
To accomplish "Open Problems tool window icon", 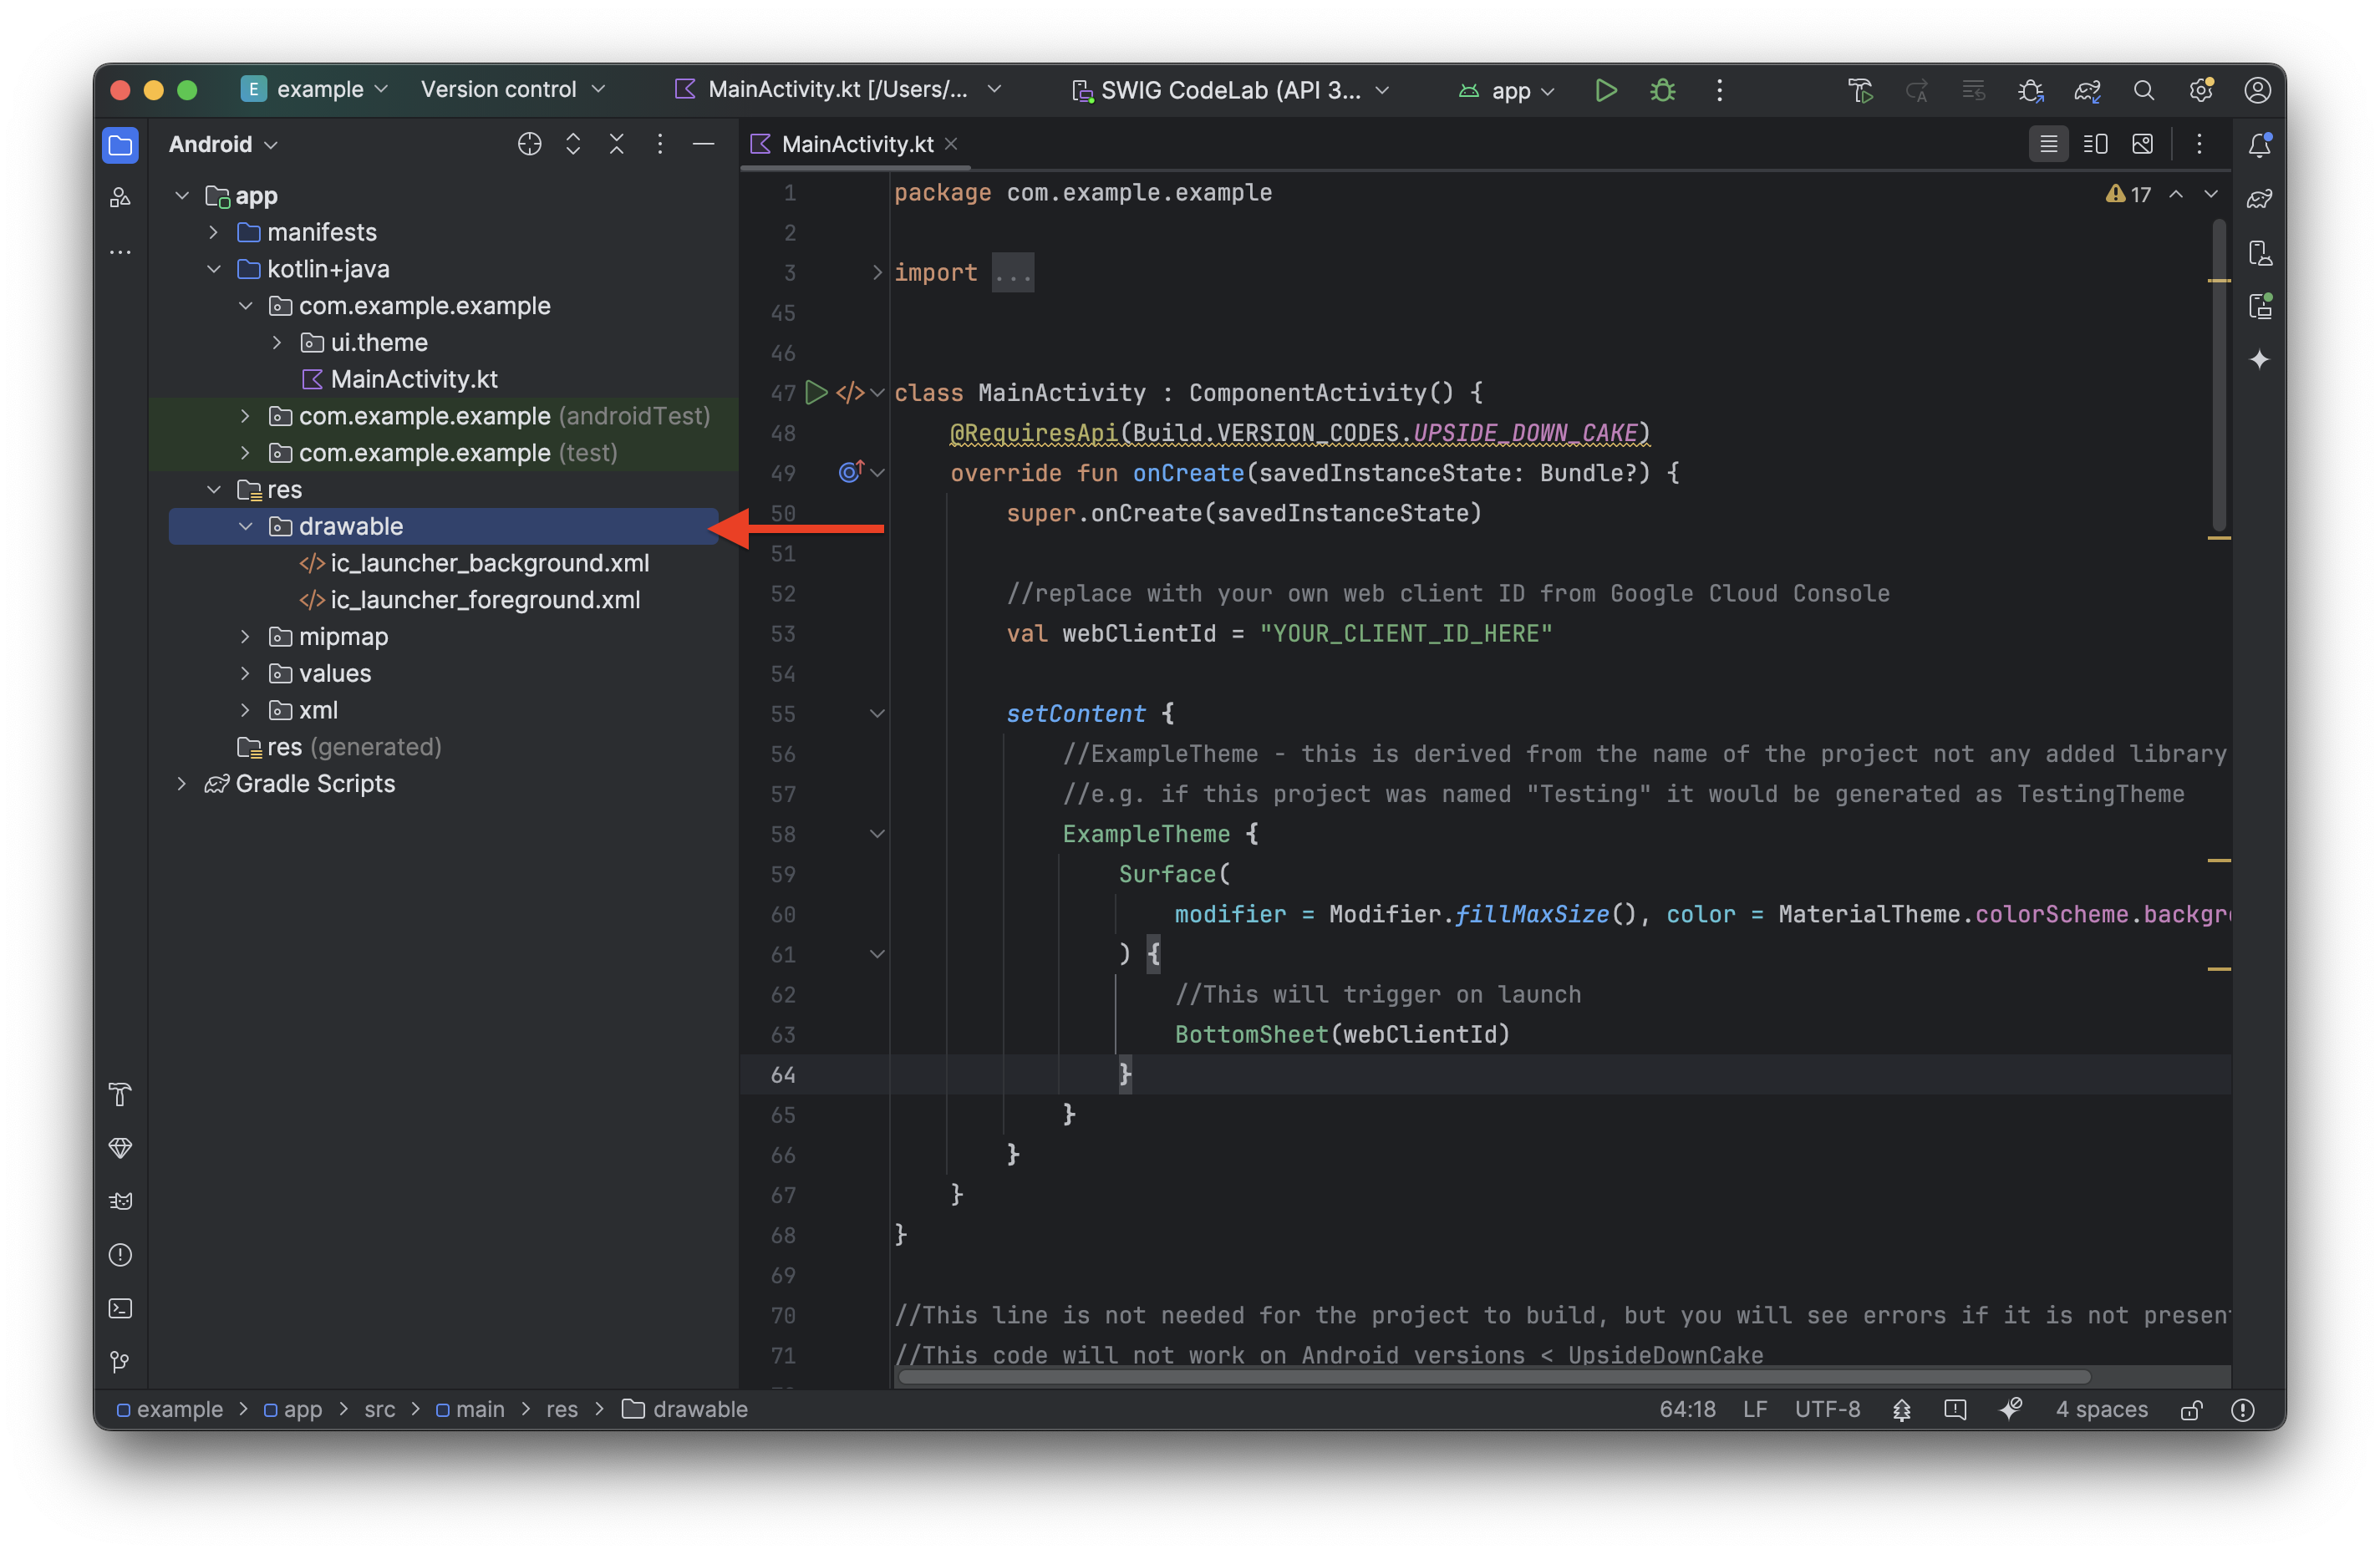I will pyautogui.click(x=120, y=1254).
